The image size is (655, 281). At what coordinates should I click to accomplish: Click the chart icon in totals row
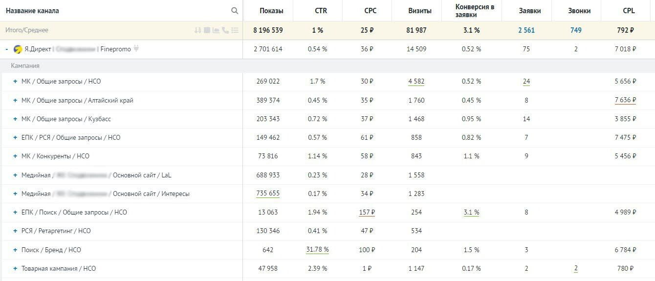pyautogui.click(x=216, y=30)
